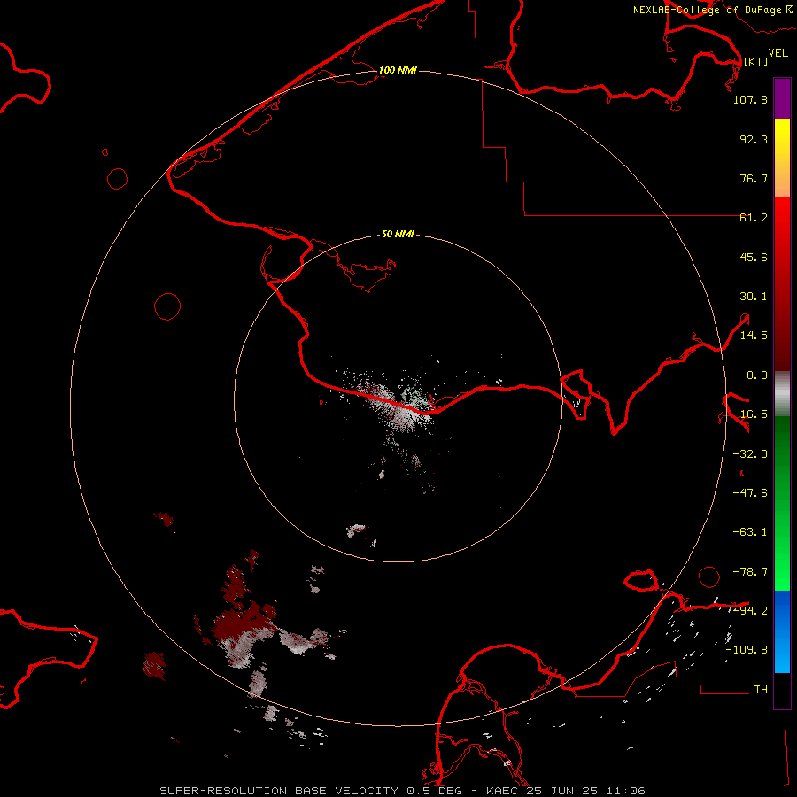Click the 45.6 scale value
Viewport: 797px width, 797px height.
coord(754,257)
